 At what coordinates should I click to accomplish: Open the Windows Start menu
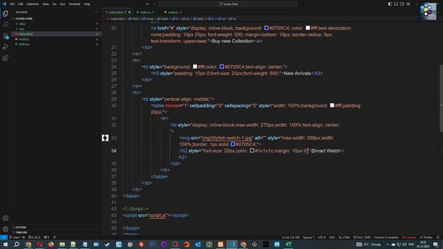coord(6,244)
